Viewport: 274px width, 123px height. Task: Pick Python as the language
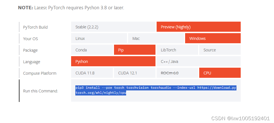(x=113, y=61)
